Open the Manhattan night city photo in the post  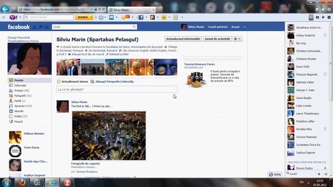pos(109,136)
